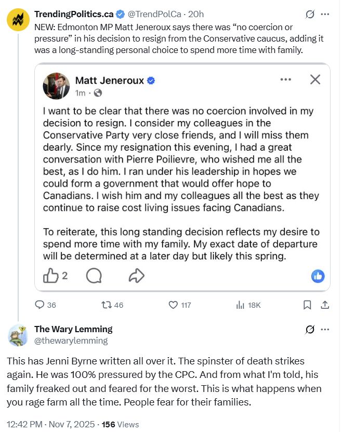Screen dimensions: 342x432
Task: Open more options on Wary Lemming reply
Action: click(x=325, y=330)
